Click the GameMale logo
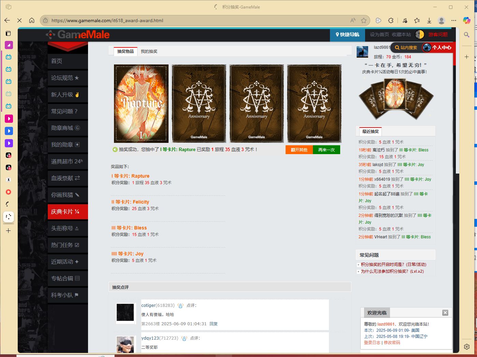Viewport: 477px width, 357px height. pyautogui.click(x=78, y=34)
